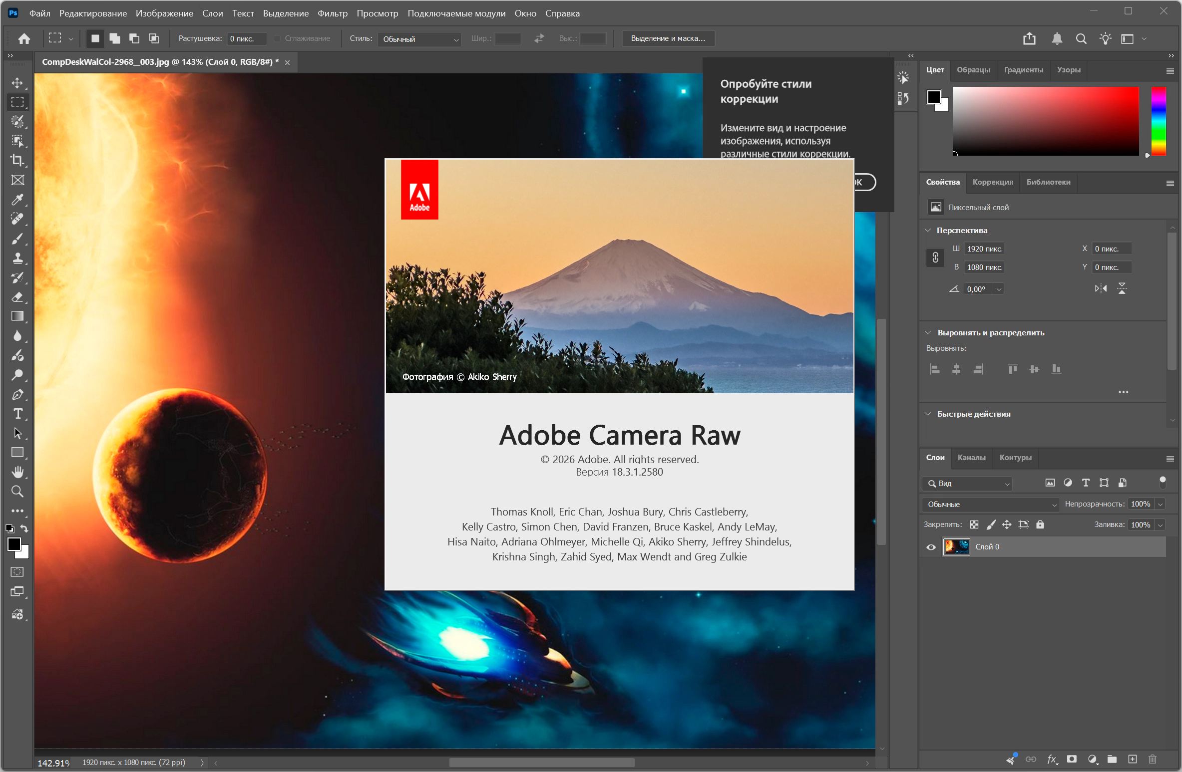Viewport: 1182px width, 772px height.
Task: Show more align options ellipsis
Action: (1124, 392)
